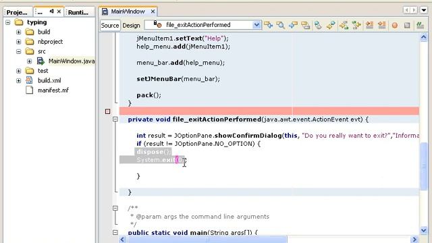Expand the build folder node
The height and width of the screenshot is (243, 432).
(18, 32)
